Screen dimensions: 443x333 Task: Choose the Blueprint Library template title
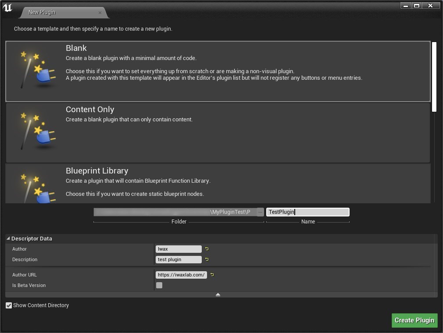(x=97, y=171)
